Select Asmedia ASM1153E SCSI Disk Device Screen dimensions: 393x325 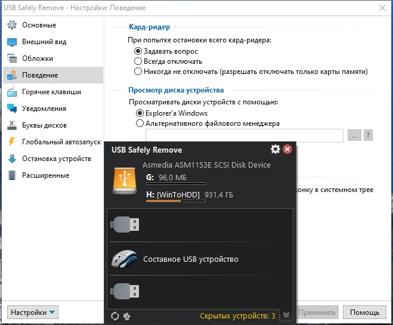[x=206, y=165]
